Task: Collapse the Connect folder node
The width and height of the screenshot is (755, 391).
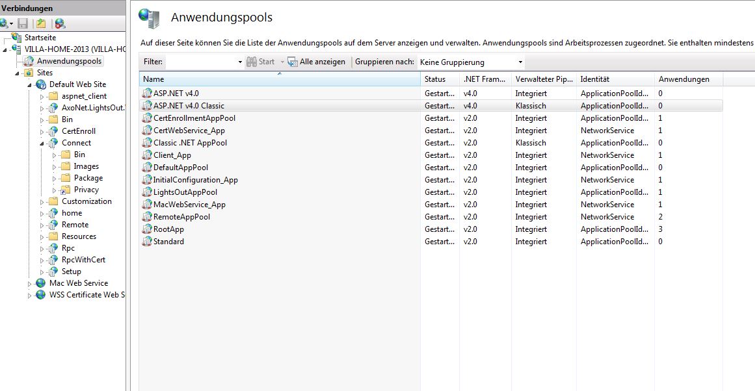Action: click(42, 143)
